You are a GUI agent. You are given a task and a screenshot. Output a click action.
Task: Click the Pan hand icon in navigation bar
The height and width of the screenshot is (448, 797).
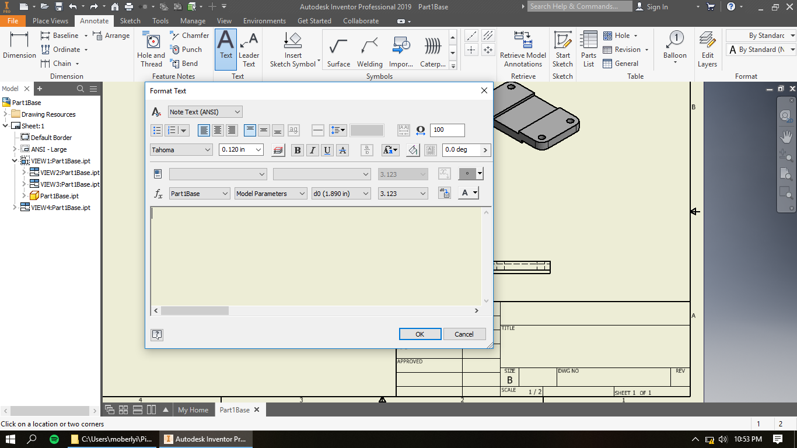[x=786, y=136]
